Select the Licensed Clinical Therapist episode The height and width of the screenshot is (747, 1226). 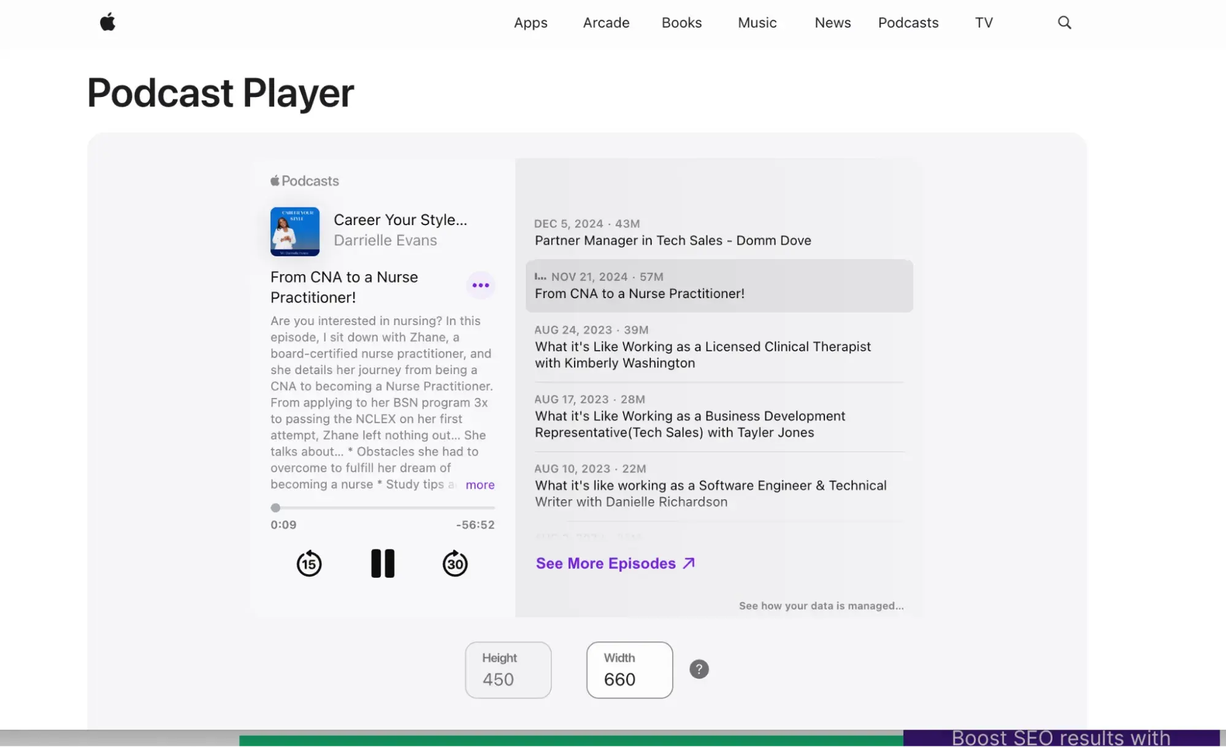pos(702,354)
